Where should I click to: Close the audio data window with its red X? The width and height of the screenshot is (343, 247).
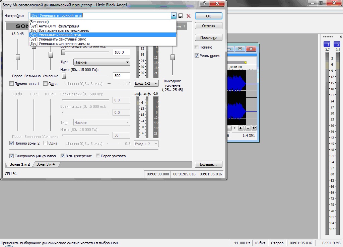251,49
